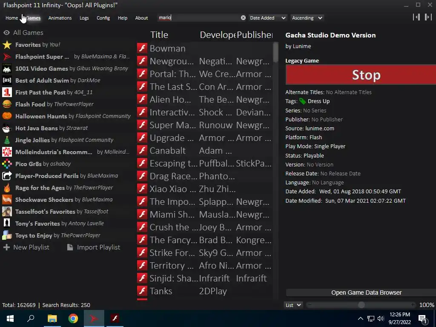Open the Ascending order dropdown
This screenshot has height=327, width=436.
tap(307, 18)
